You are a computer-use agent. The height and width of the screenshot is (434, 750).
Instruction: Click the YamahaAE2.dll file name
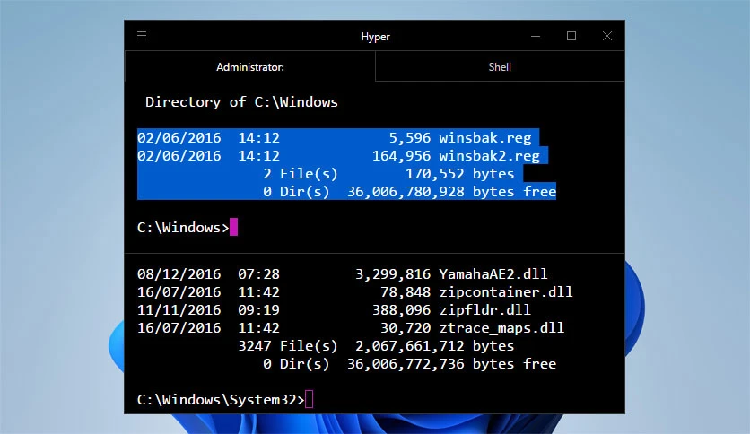493,273
